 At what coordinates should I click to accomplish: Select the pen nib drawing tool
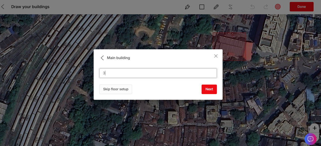coord(187,7)
